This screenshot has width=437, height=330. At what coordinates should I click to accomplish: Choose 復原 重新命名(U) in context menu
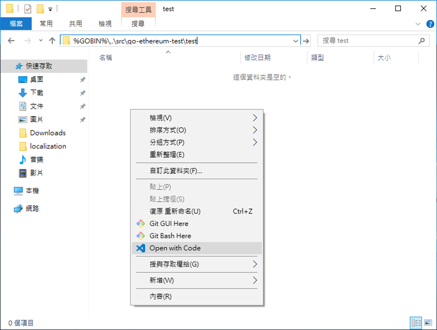(197, 211)
